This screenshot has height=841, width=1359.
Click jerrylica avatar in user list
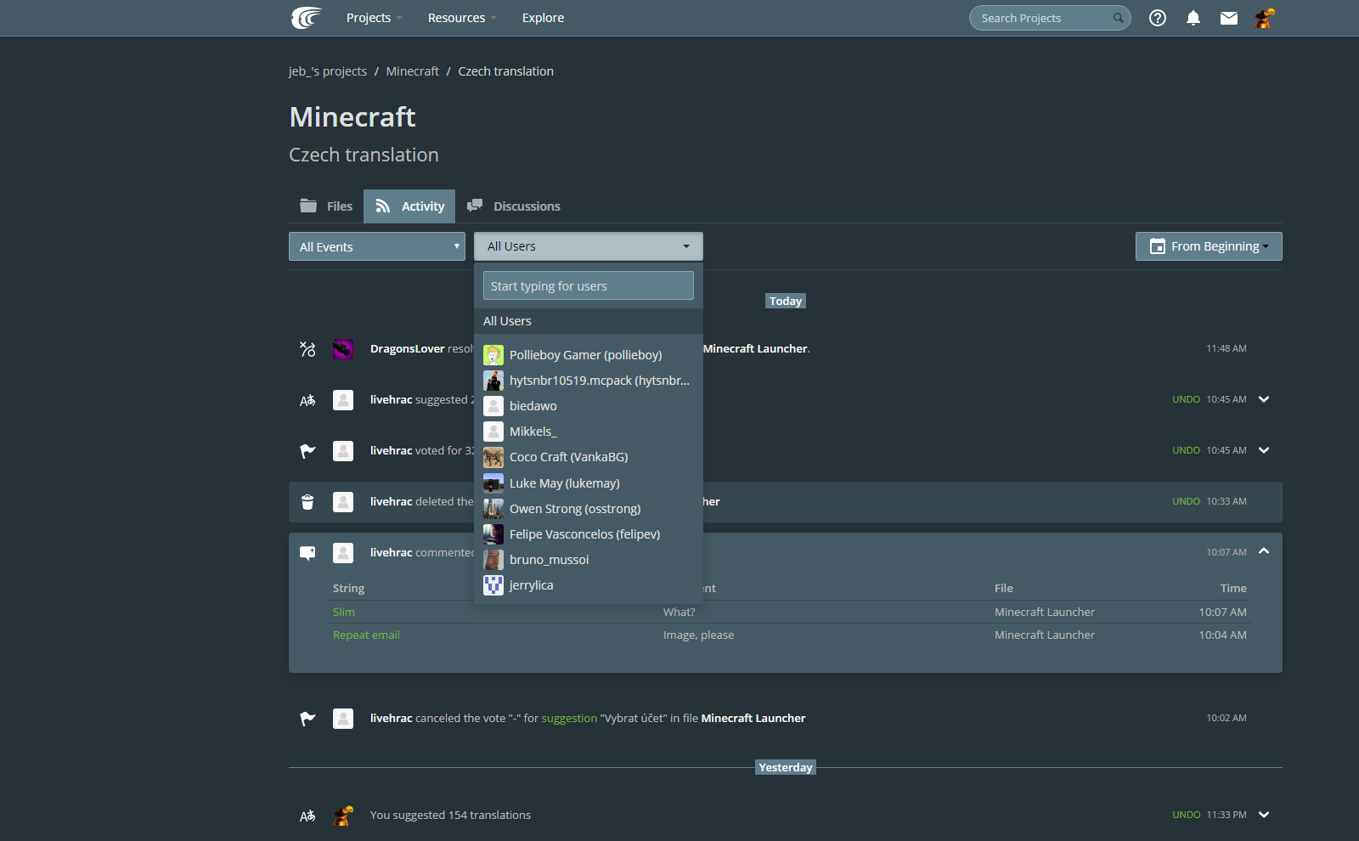(493, 585)
